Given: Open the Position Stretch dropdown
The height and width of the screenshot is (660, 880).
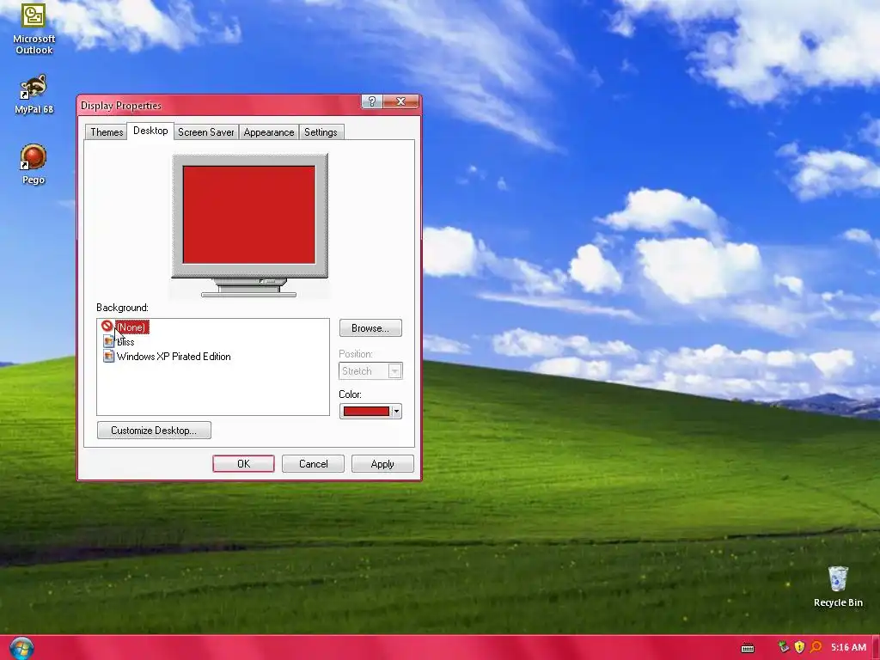Looking at the screenshot, I should 370,371.
